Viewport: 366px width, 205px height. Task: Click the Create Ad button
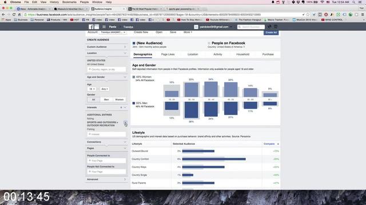pos(271,32)
